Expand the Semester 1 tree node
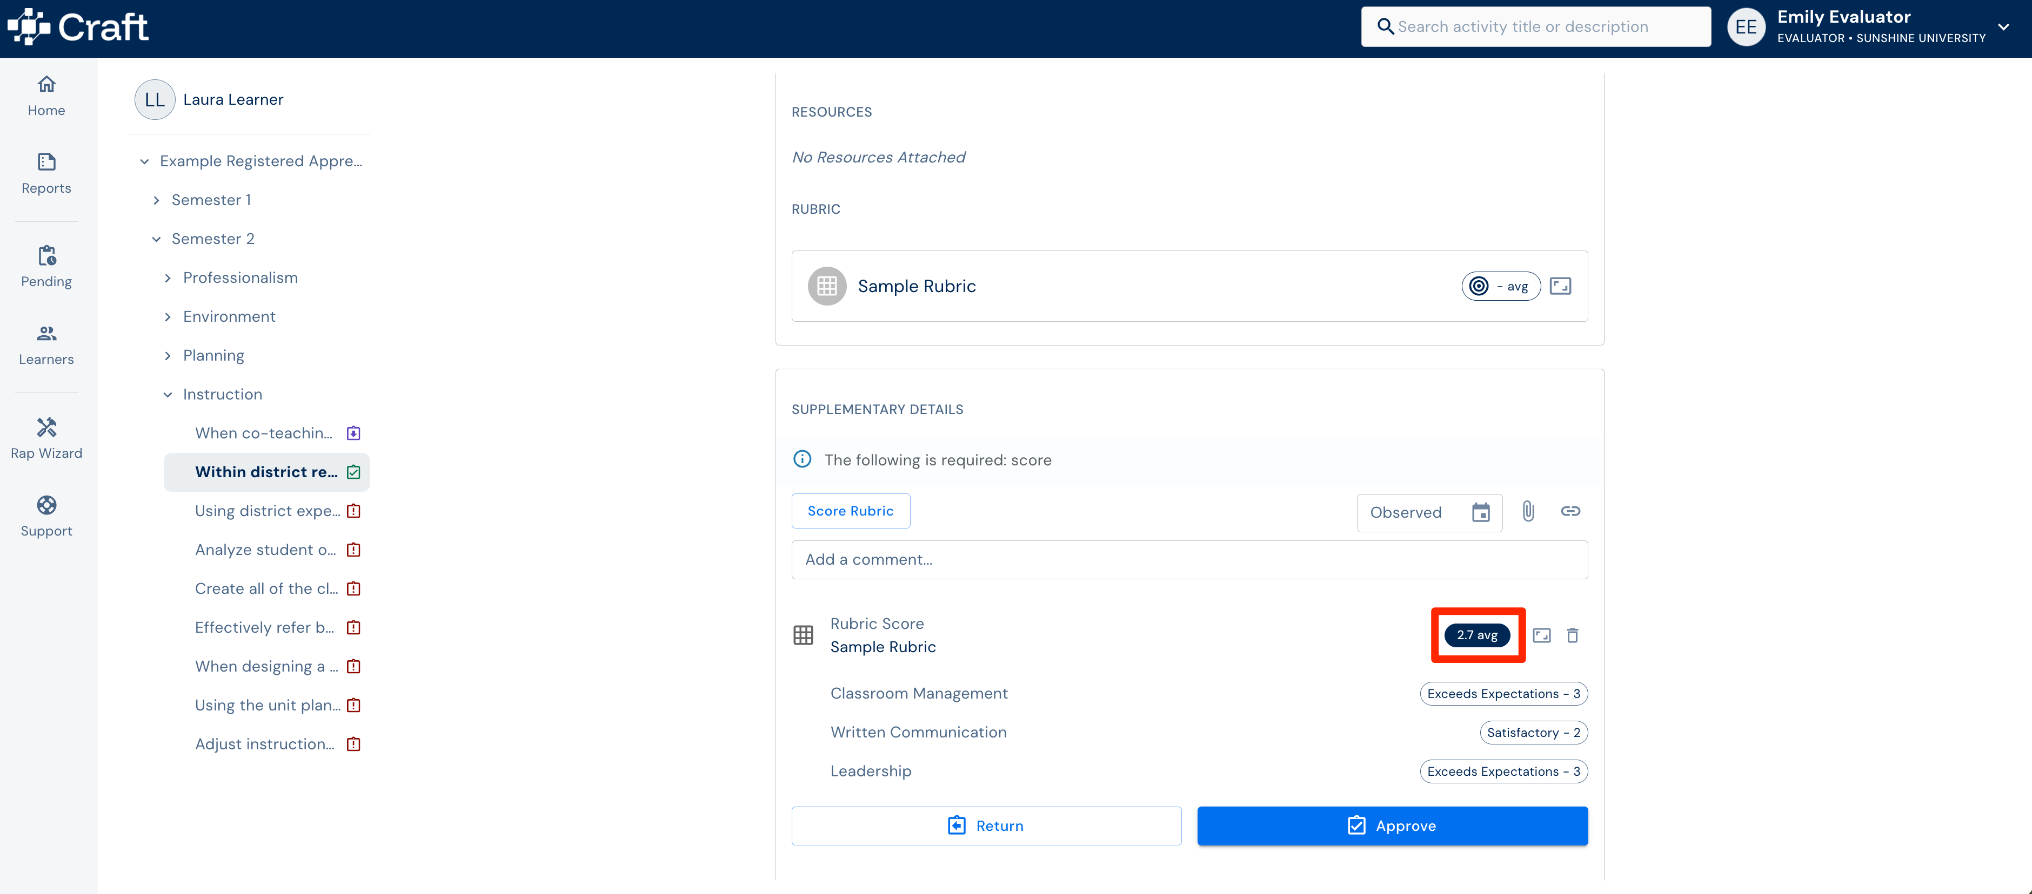The width and height of the screenshot is (2032, 894). coord(156,200)
